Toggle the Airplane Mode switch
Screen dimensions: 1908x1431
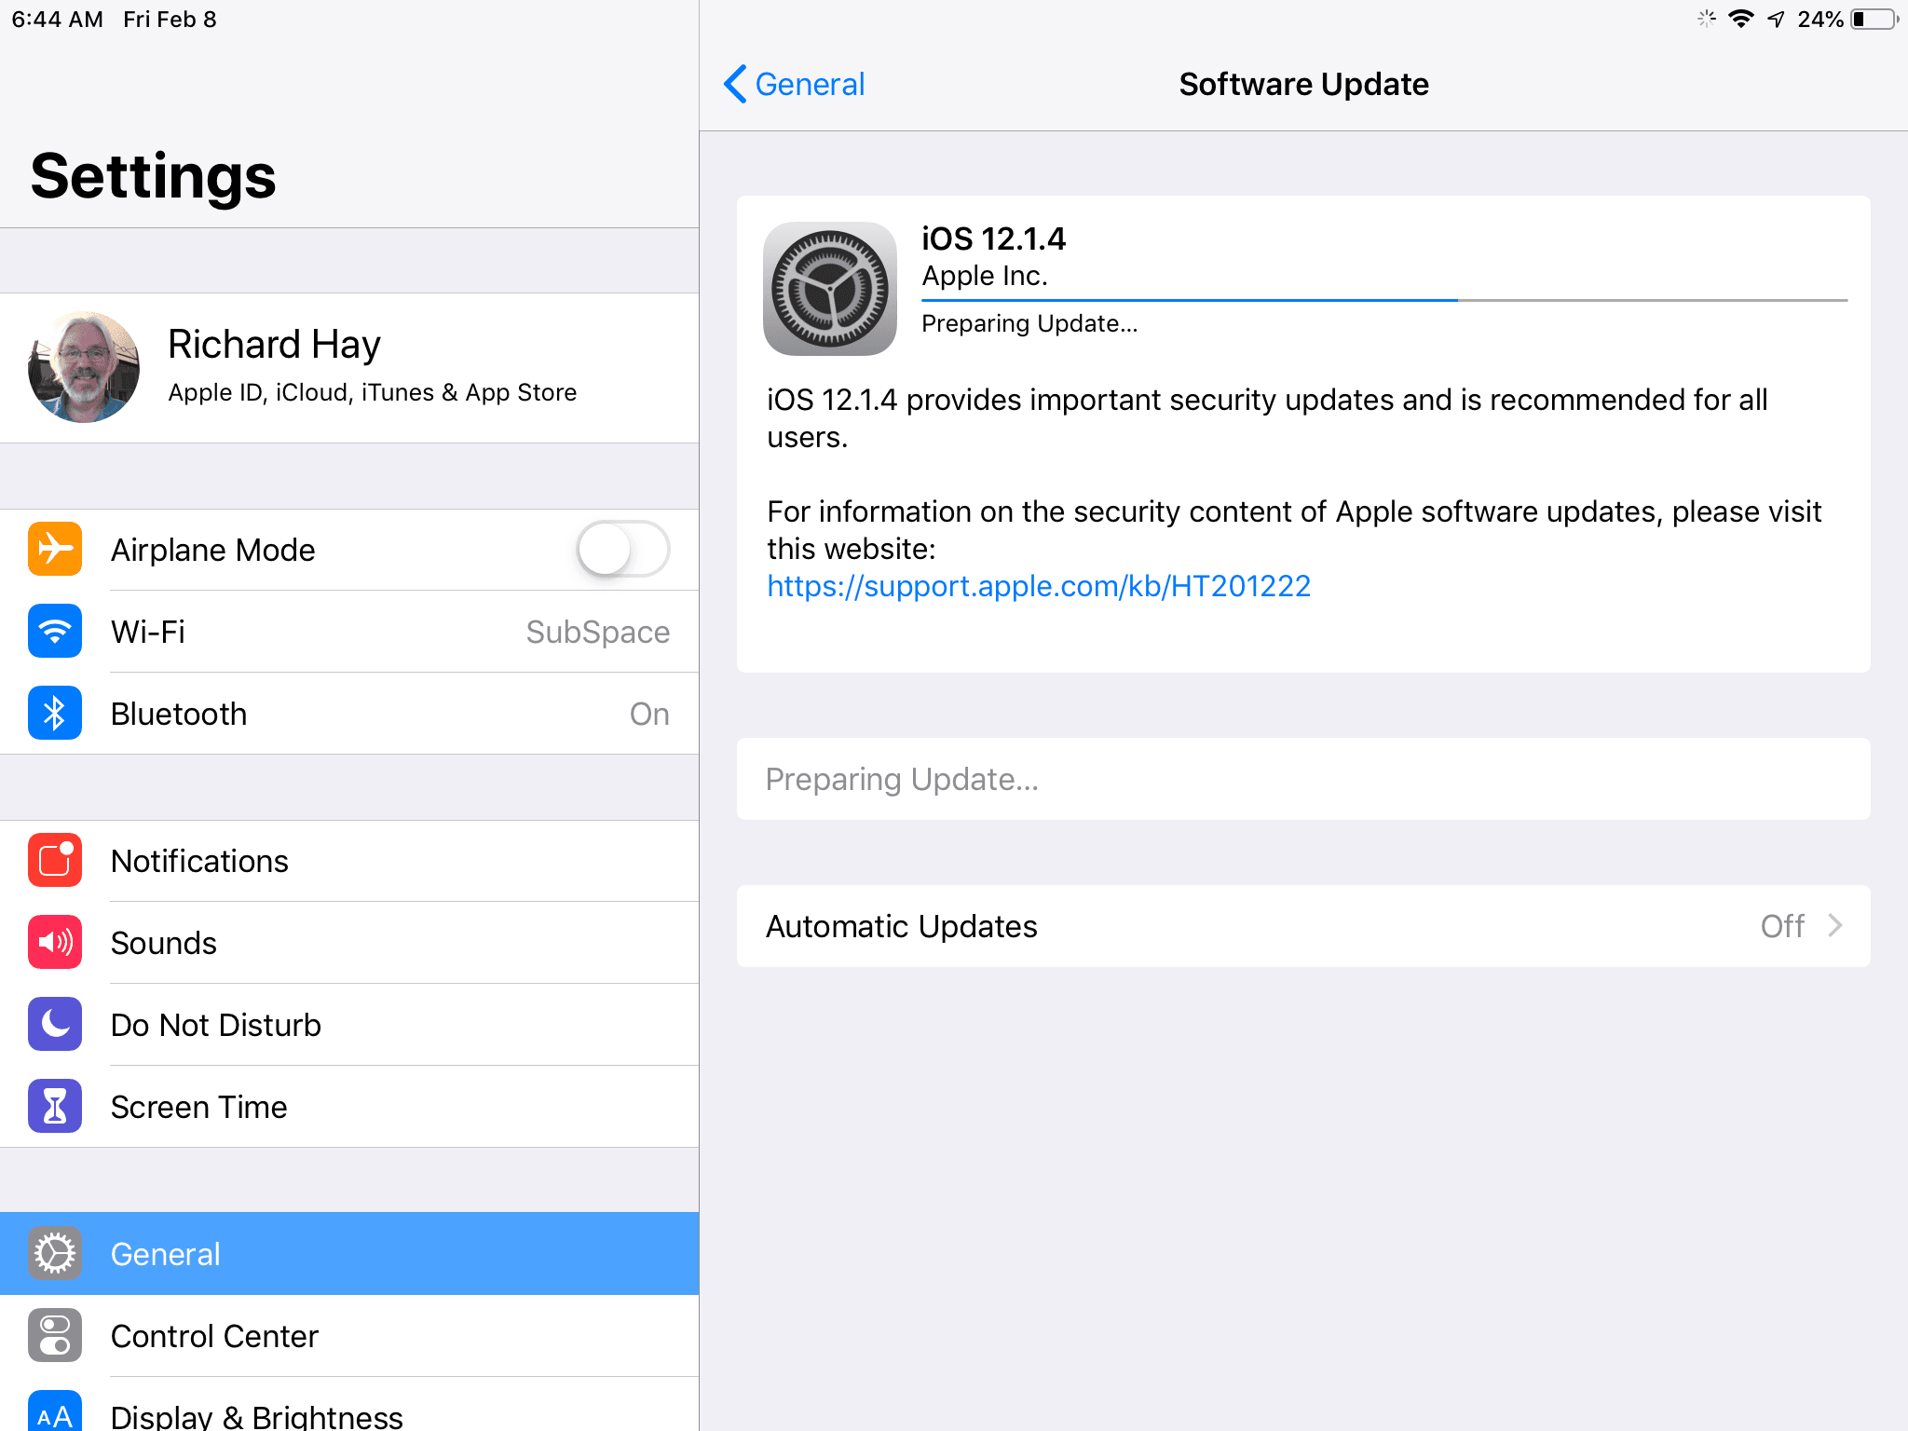click(x=622, y=550)
